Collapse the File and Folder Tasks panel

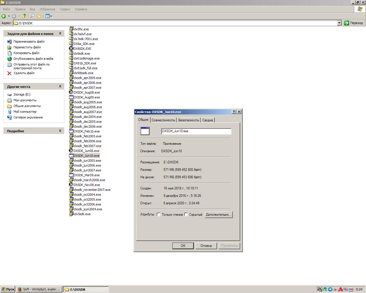tap(60, 33)
